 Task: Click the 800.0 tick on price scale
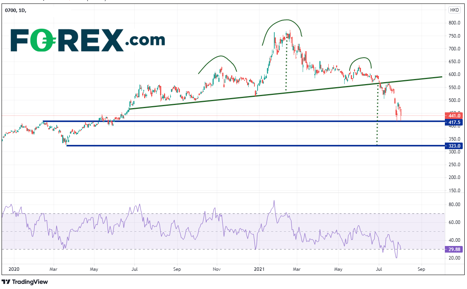click(454, 23)
